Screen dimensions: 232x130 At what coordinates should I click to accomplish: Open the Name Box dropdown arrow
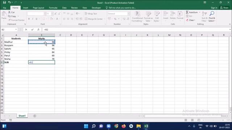pos(16,30)
